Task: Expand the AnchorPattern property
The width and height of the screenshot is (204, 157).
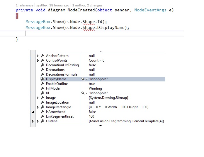Action: click(x=38, y=56)
